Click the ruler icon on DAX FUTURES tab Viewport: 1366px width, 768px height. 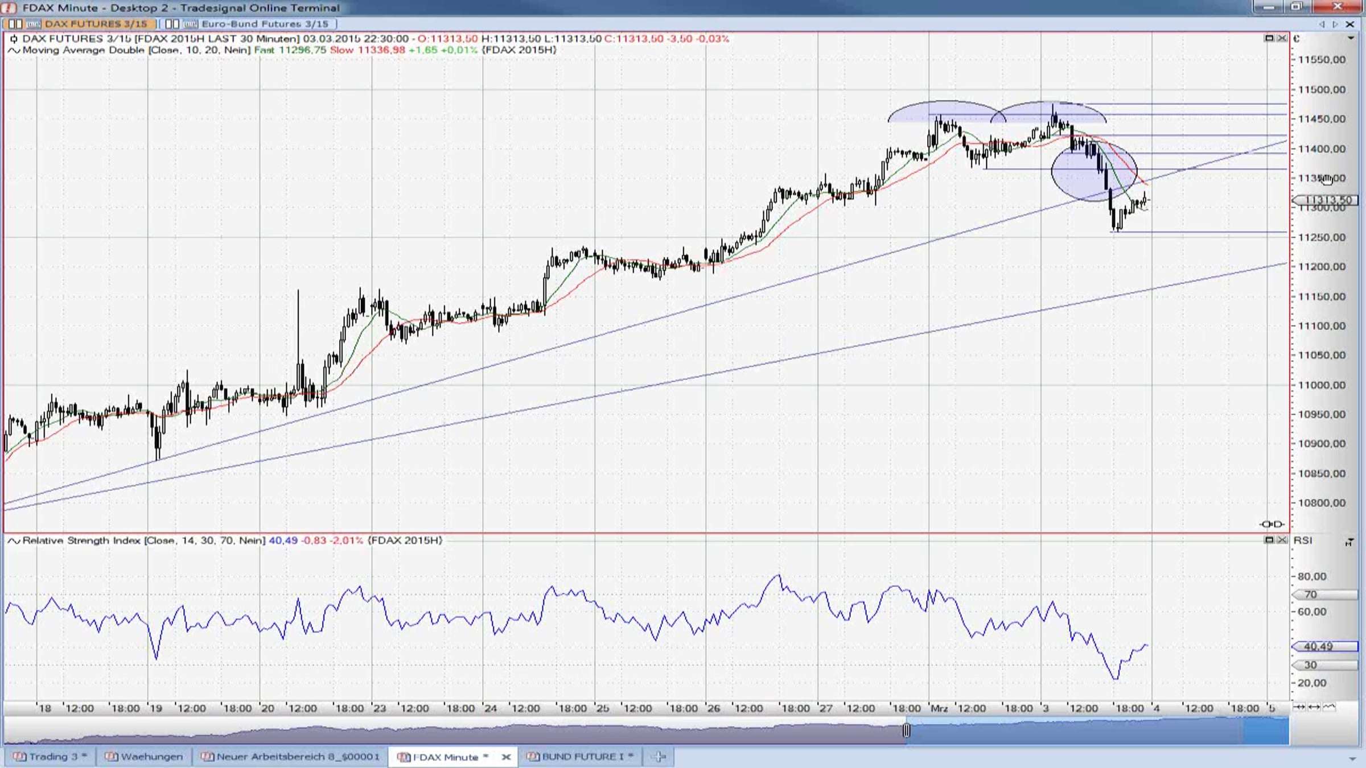[x=34, y=24]
